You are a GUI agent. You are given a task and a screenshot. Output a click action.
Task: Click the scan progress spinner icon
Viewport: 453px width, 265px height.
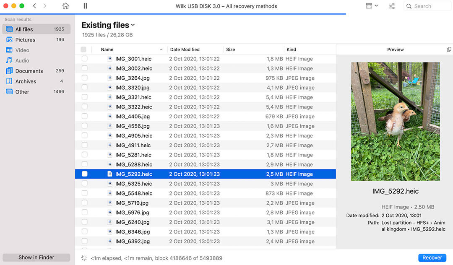pos(84,258)
